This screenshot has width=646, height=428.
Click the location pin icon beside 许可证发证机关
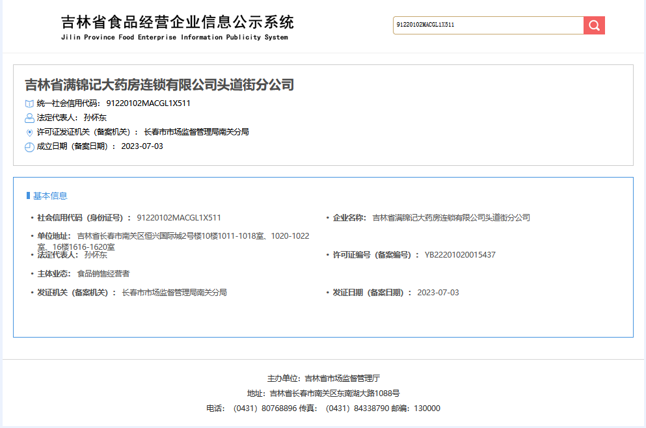(x=29, y=132)
